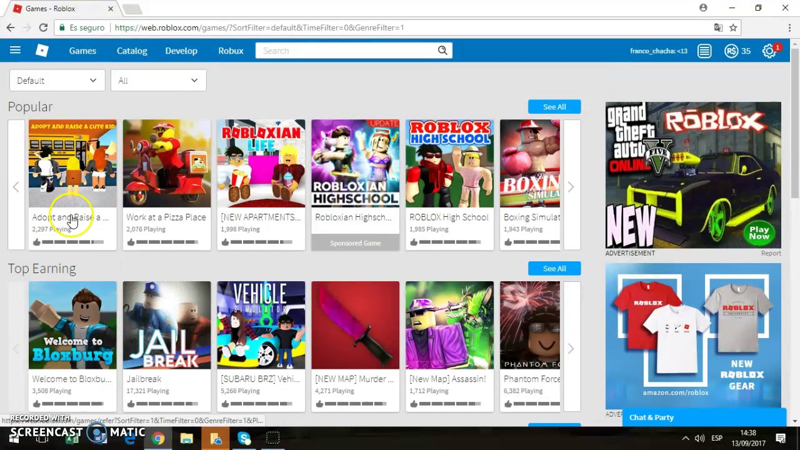Open Skype from the taskbar
The height and width of the screenshot is (450, 800).
point(244,439)
